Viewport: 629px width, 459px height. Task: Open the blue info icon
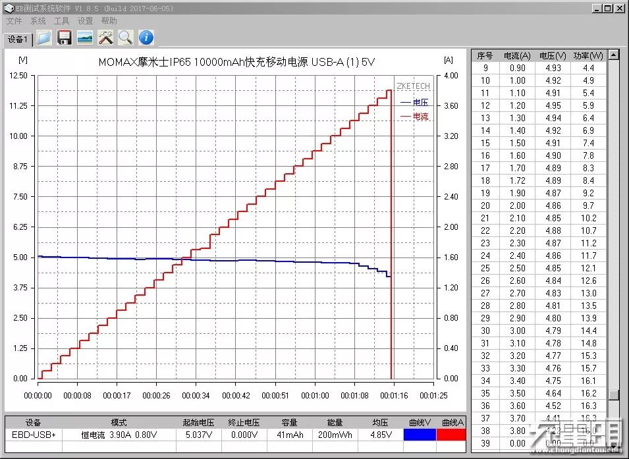pyautogui.click(x=146, y=38)
